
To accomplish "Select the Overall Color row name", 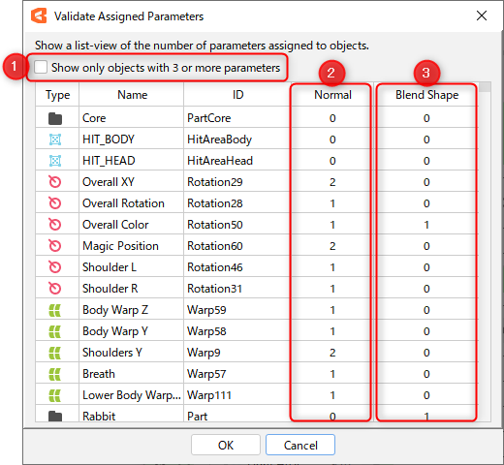I will [115, 225].
